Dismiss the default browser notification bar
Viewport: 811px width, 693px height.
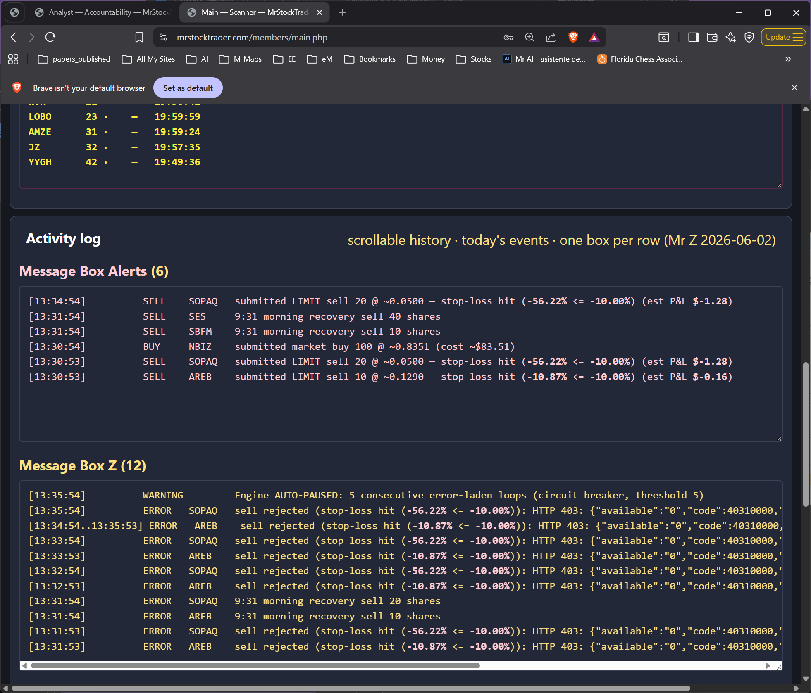tap(794, 88)
